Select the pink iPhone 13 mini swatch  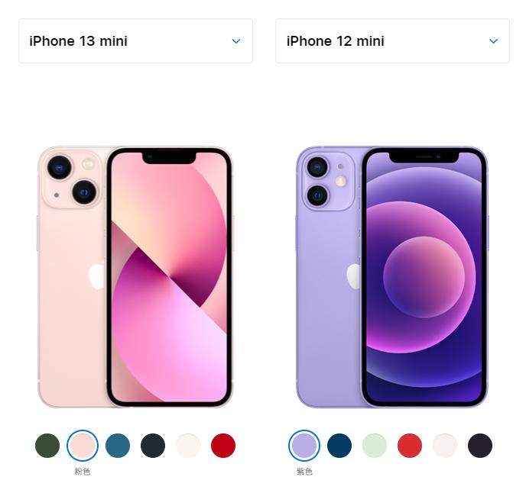(83, 446)
